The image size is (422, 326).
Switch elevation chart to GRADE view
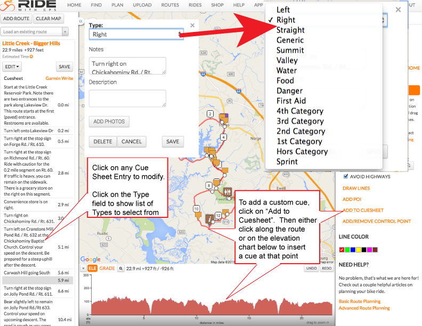[107, 268]
